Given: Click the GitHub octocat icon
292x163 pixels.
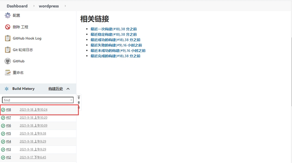Looking at the screenshot, I should (x=7, y=61).
